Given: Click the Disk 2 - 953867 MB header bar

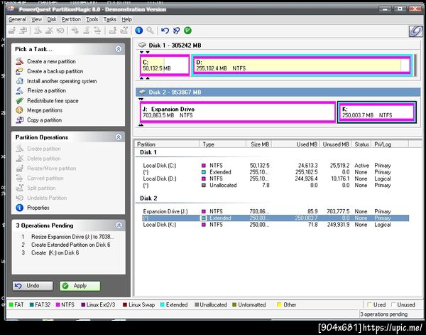Looking at the screenshot, I should (278, 92).
